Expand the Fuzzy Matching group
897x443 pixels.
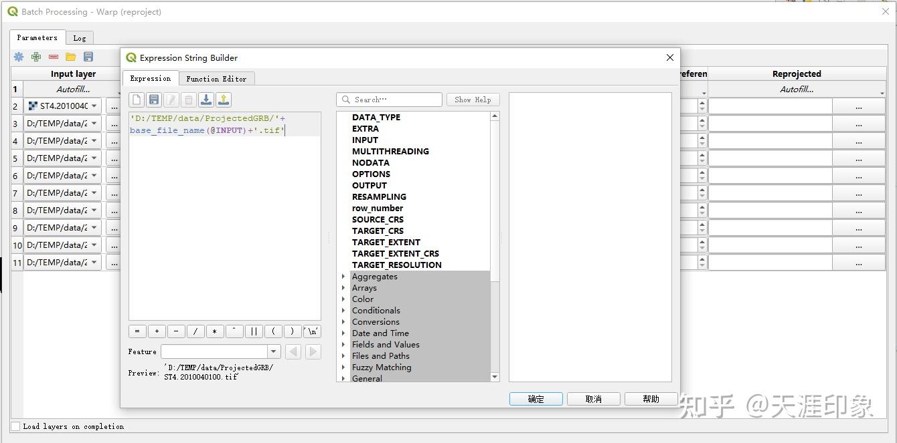coord(343,367)
